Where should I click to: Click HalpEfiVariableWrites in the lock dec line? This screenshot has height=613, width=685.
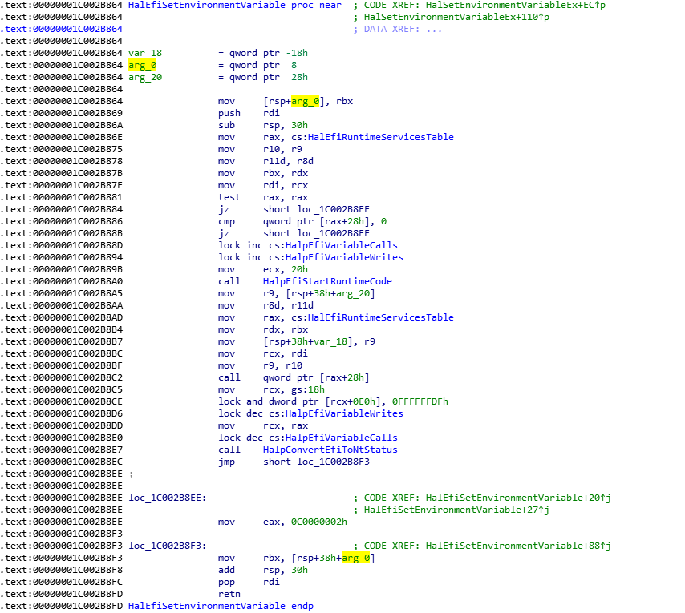pos(344,413)
